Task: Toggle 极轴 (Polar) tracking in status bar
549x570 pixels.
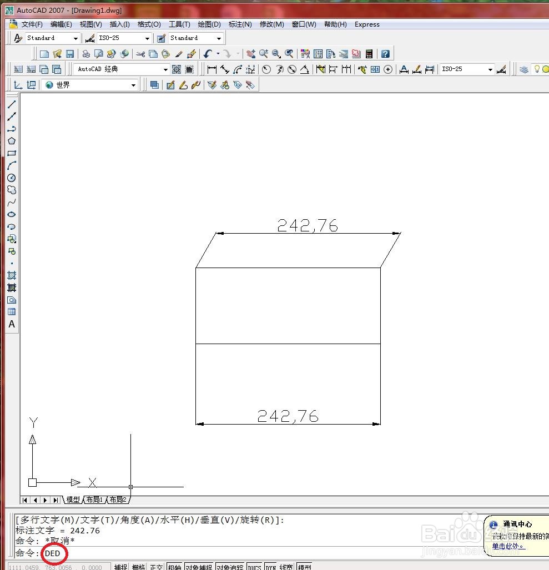Action: (174, 567)
